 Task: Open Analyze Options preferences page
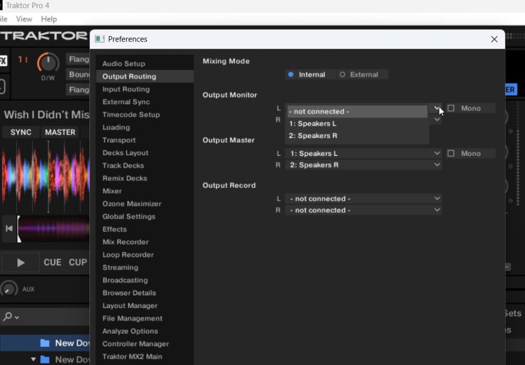point(145,331)
